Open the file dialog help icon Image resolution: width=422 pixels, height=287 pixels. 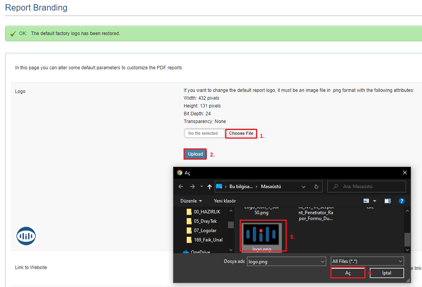point(402,201)
